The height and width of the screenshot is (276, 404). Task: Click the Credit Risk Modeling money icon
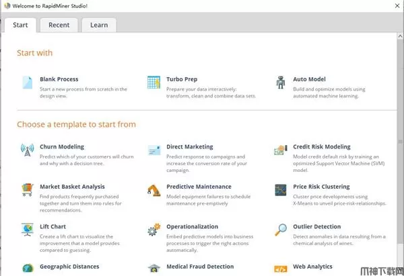point(280,150)
